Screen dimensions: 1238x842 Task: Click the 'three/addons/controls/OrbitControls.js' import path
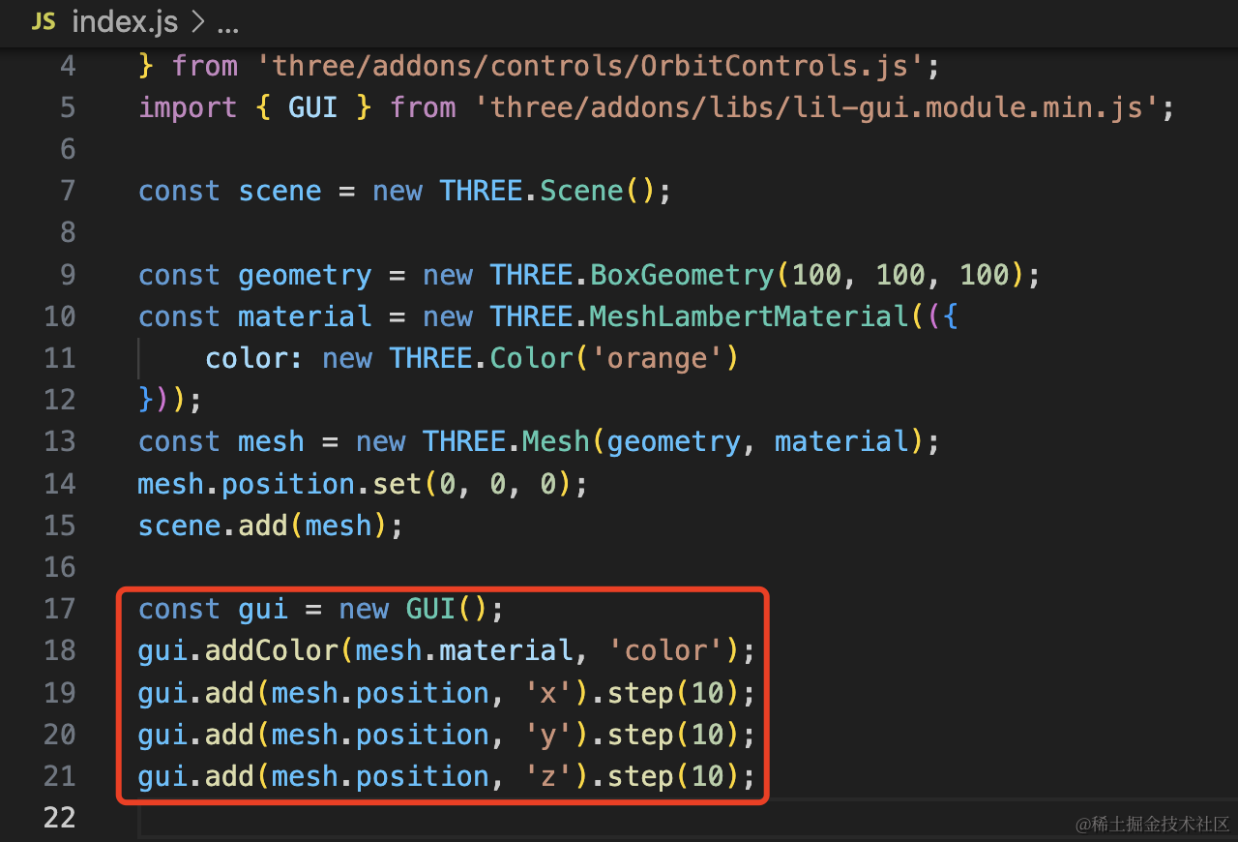590,66
